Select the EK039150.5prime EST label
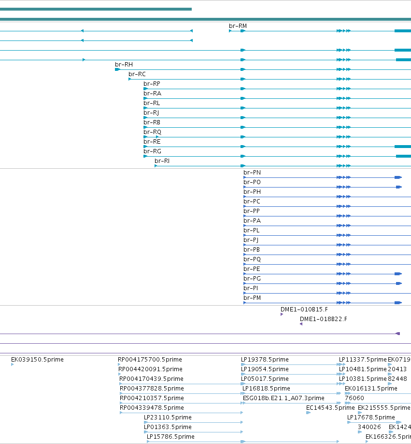Viewport: 411px width, 444px height. click(x=37, y=359)
